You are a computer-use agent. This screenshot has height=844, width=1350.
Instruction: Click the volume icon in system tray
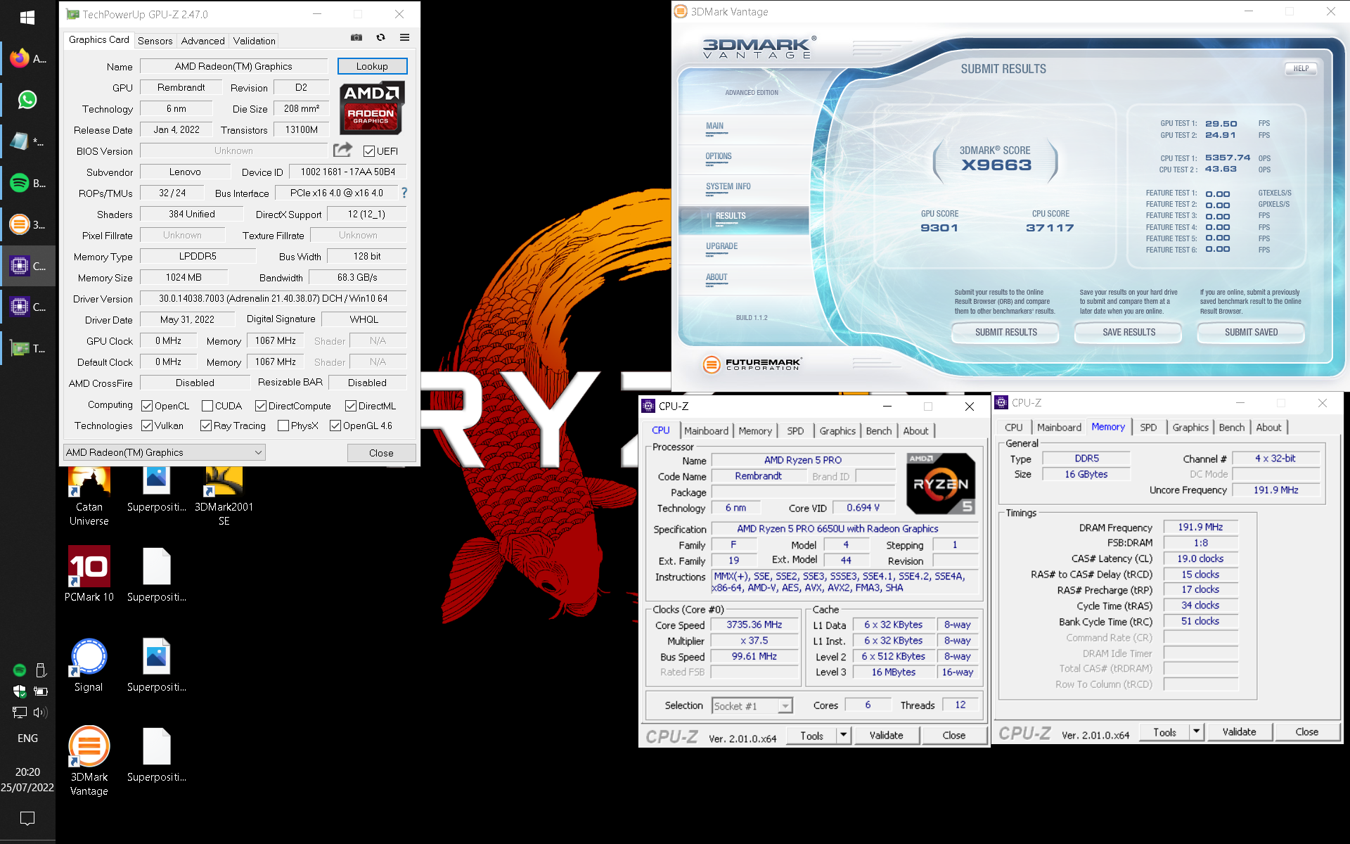pos(40,712)
